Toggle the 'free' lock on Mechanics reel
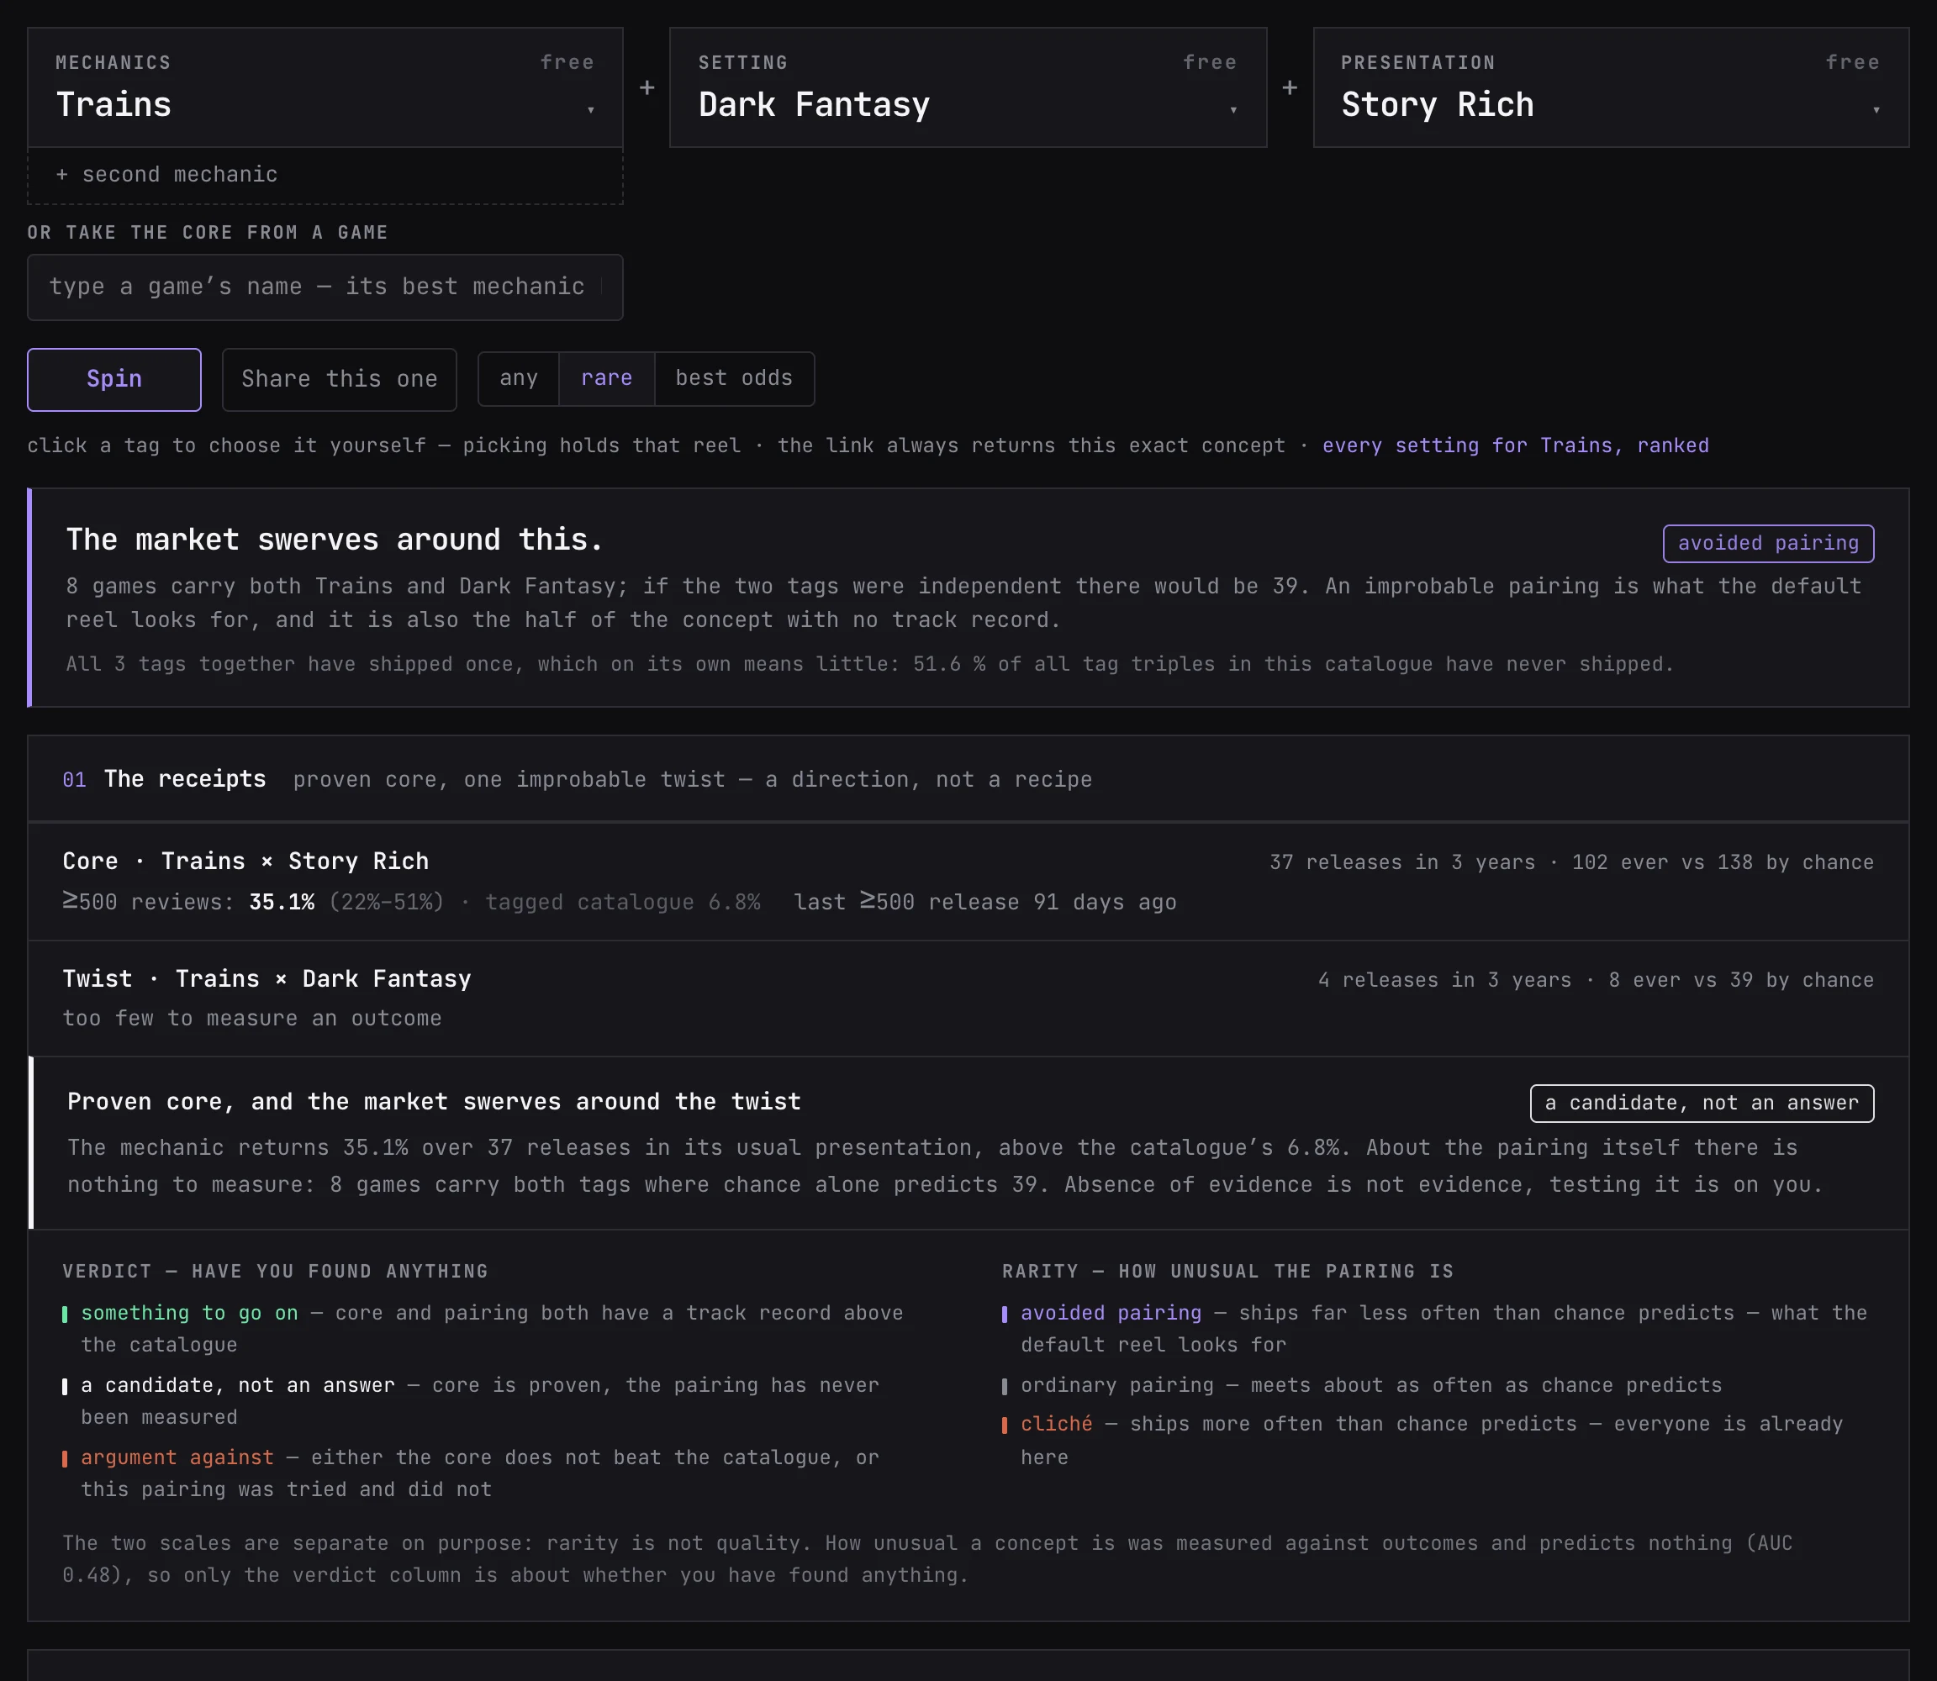 click(567, 62)
